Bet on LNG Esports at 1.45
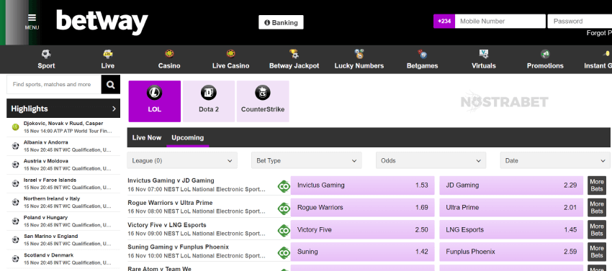Screen dimensions: 612x271 pyautogui.click(x=511, y=230)
